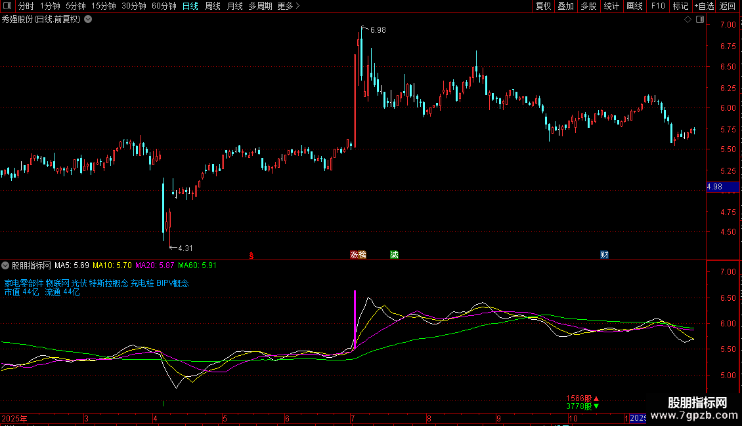Click the MA10: 5.70 value label

[112, 265]
